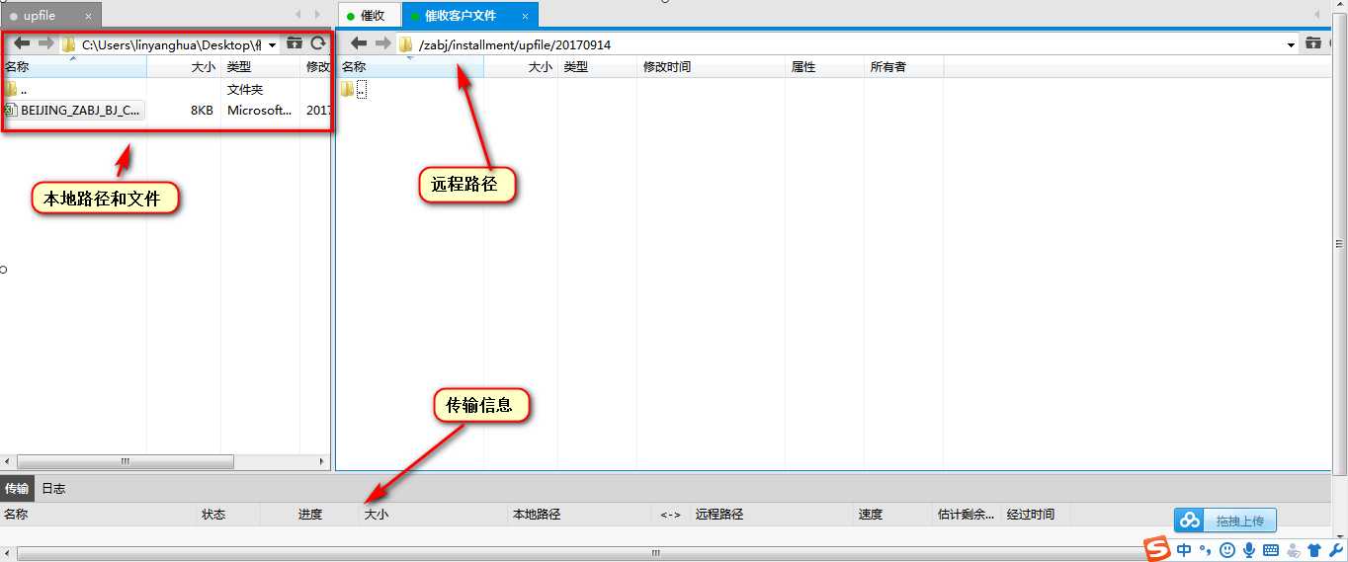This screenshot has width=1348, height=562.
Task: Open Sogou emoji panel
Action: [1227, 550]
